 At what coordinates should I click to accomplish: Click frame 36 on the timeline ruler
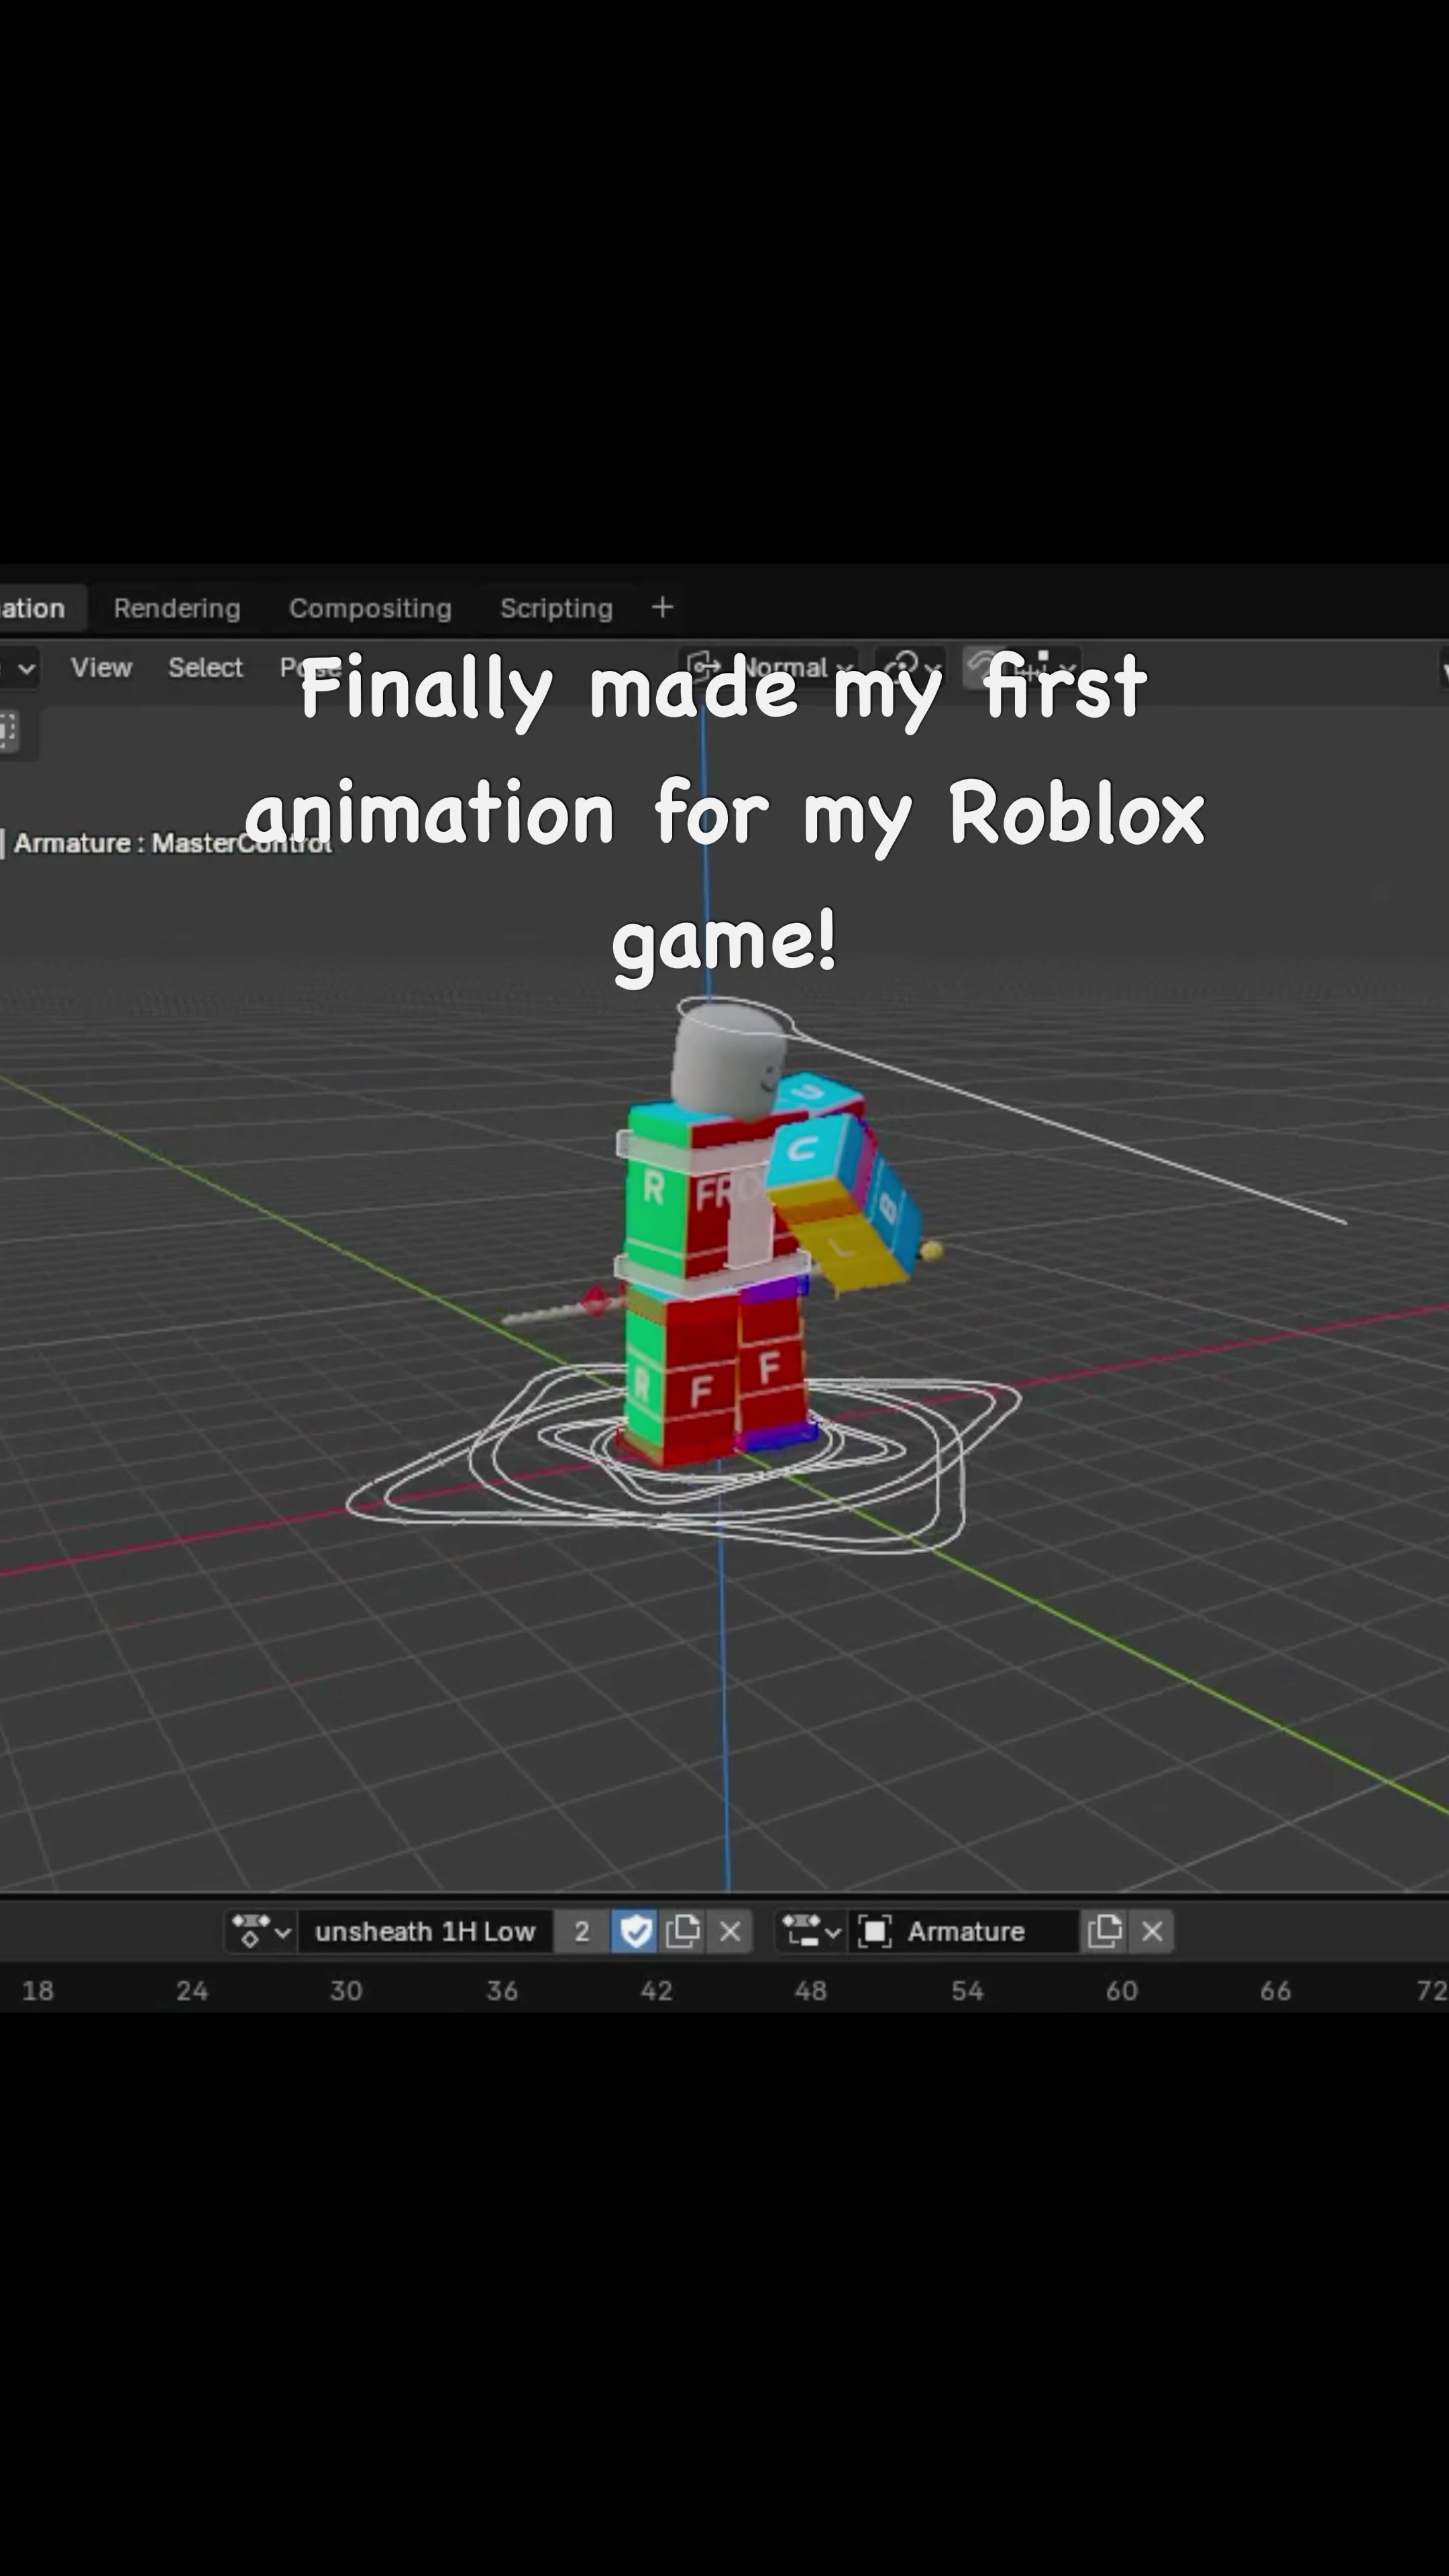click(502, 1990)
